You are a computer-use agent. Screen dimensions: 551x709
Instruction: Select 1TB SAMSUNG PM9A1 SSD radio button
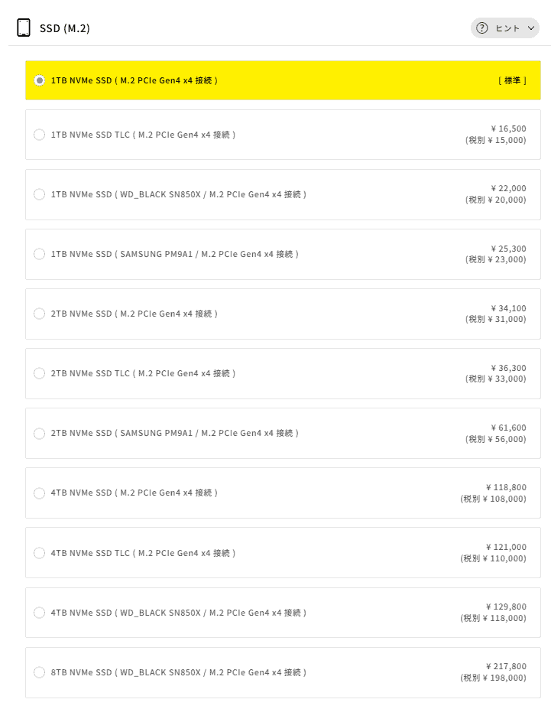(x=40, y=254)
